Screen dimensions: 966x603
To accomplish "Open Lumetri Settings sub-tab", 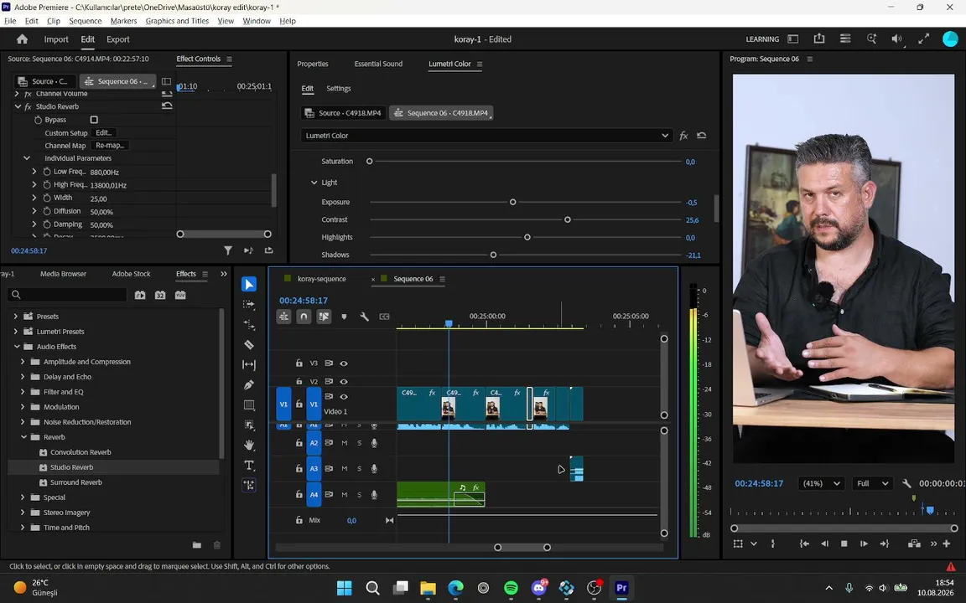I will pos(338,89).
